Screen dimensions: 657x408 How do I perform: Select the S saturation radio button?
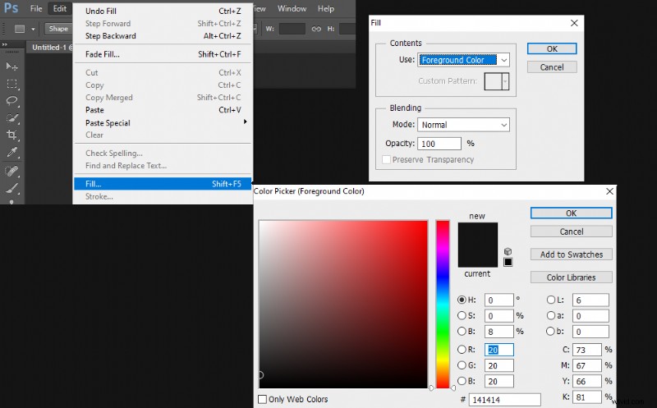click(462, 315)
